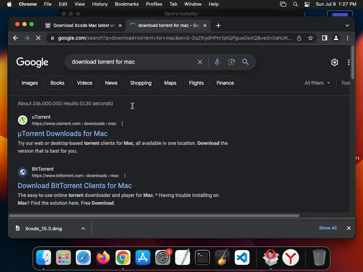Filter results by Shopping
363x272 pixels.
tap(141, 83)
